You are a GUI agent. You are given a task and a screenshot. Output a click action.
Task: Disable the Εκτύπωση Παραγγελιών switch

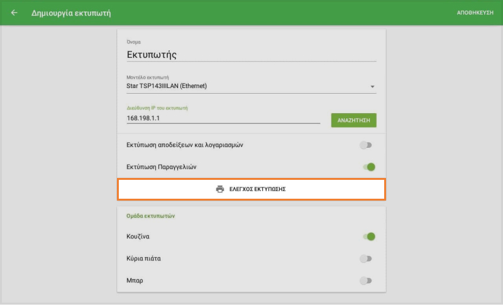click(369, 167)
